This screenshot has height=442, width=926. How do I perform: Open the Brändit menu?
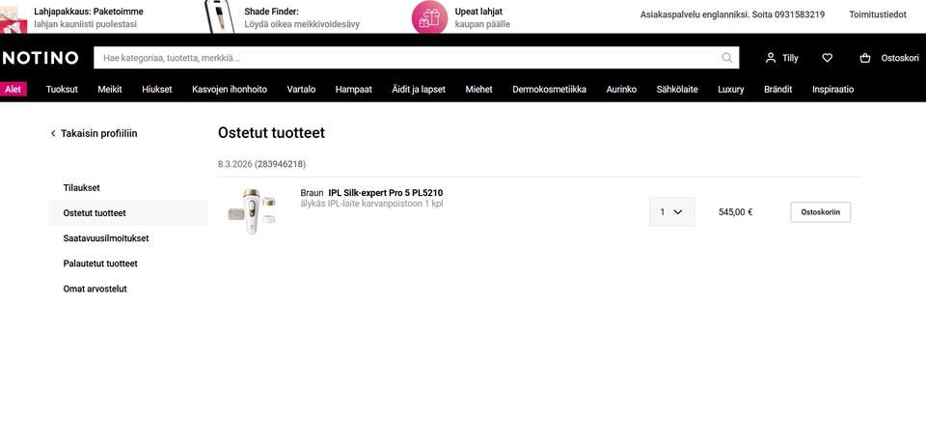tap(777, 89)
